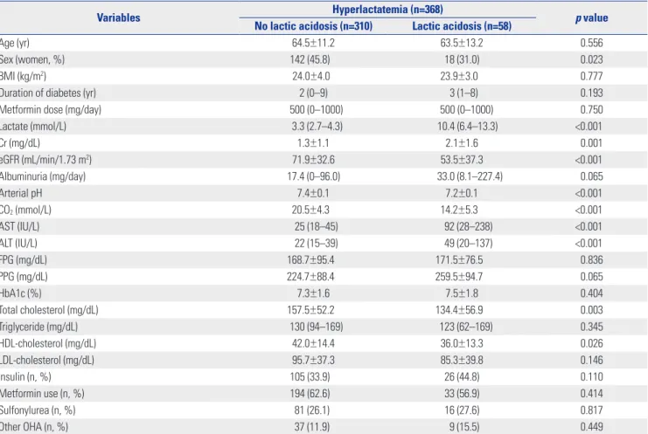Select the value '10.4 (6.4–13.3)'
648x434 pixels.
(x=467, y=127)
